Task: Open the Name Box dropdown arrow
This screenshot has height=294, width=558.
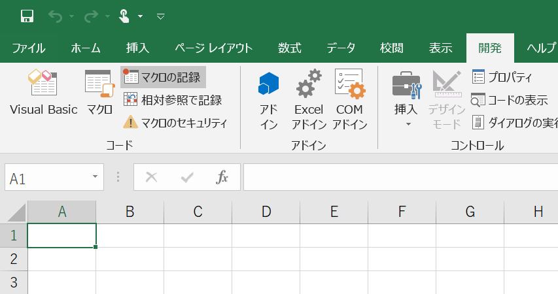Action: click(x=95, y=176)
